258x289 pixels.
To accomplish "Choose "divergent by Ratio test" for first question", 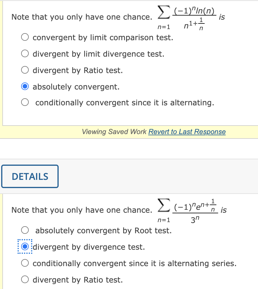I will point(25,70).
